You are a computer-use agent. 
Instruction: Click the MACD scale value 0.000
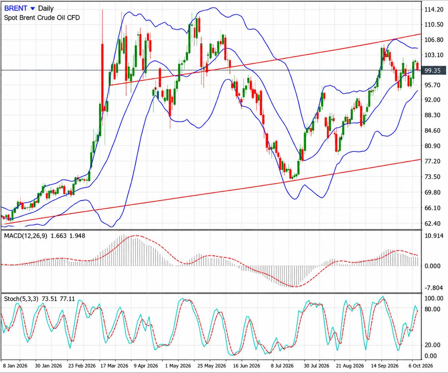tap(433, 266)
